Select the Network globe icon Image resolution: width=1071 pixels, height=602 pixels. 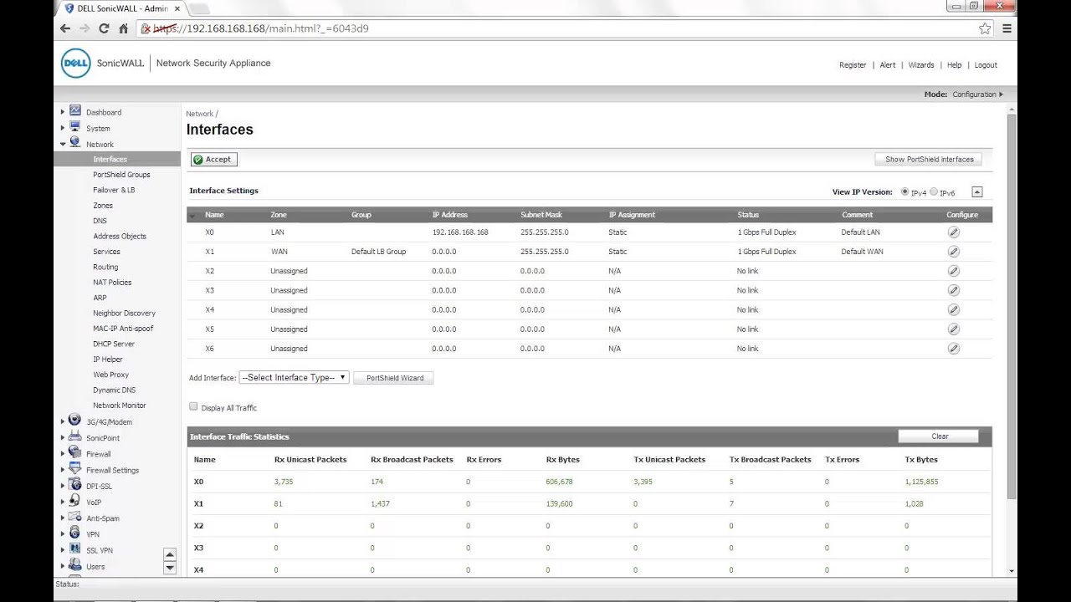(75, 143)
